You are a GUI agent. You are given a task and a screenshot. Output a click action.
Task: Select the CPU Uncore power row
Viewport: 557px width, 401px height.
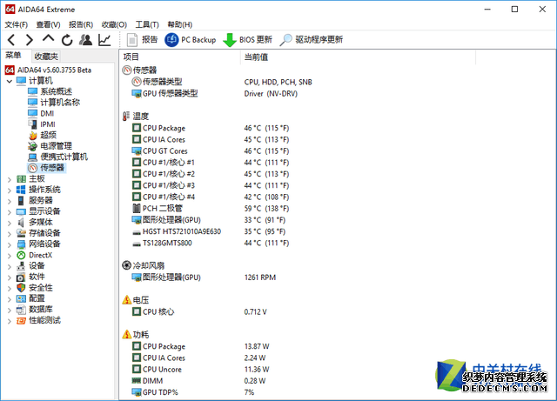tap(200, 370)
